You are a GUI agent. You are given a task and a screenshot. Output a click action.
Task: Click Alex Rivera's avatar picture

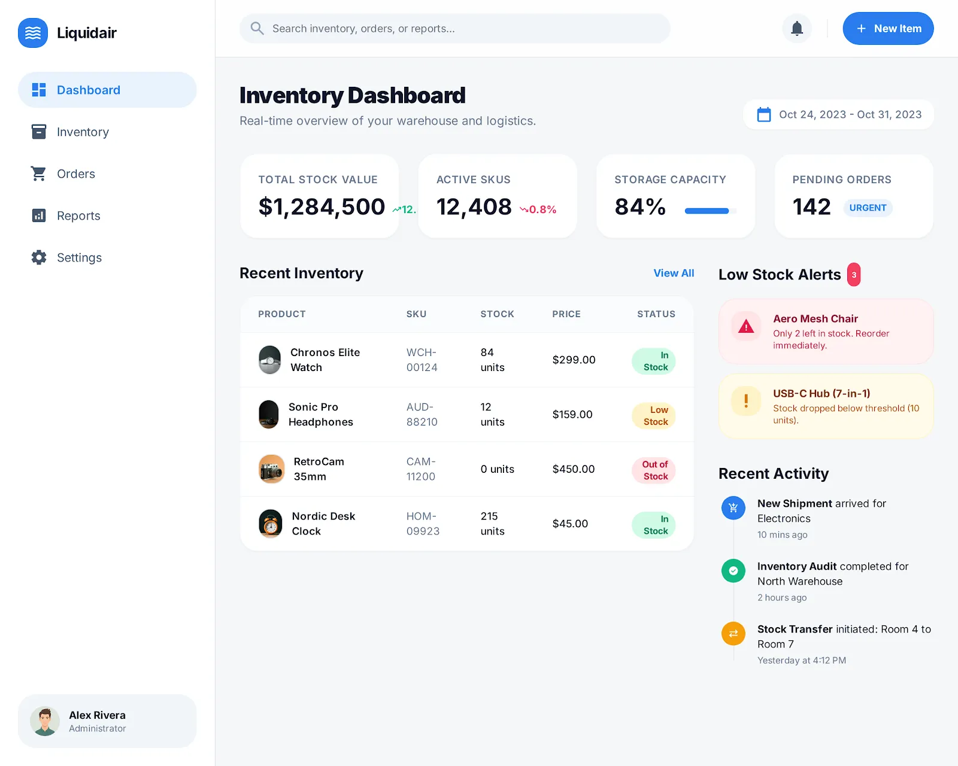(x=45, y=721)
